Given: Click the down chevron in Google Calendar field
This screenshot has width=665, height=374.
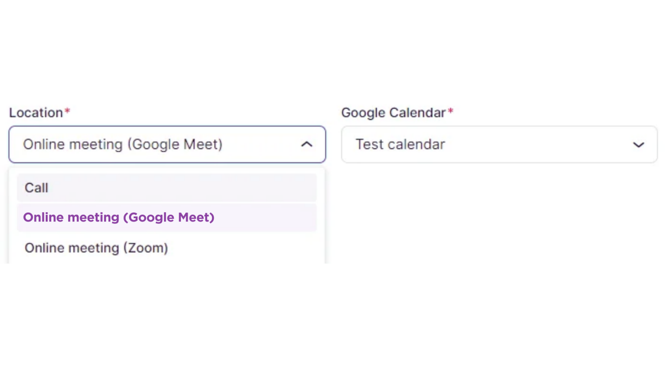Looking at the screenshot, I should point(638,144).
